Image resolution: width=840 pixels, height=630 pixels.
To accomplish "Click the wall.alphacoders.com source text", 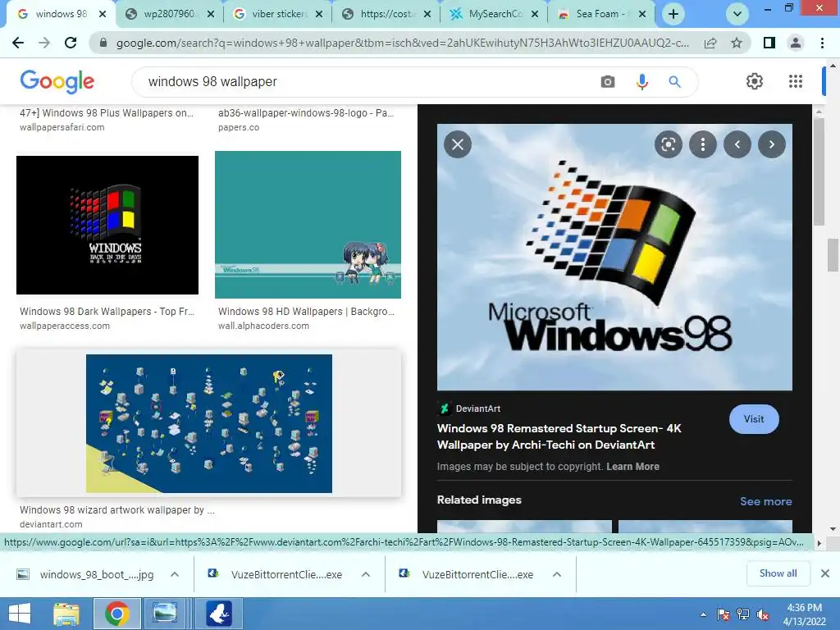I will 263,326.
